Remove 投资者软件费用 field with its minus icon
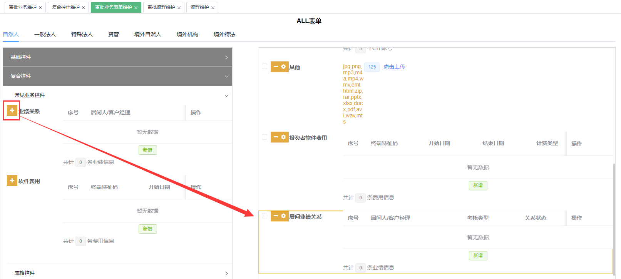This screenshot has width=621, height=279. click(276, 137)
